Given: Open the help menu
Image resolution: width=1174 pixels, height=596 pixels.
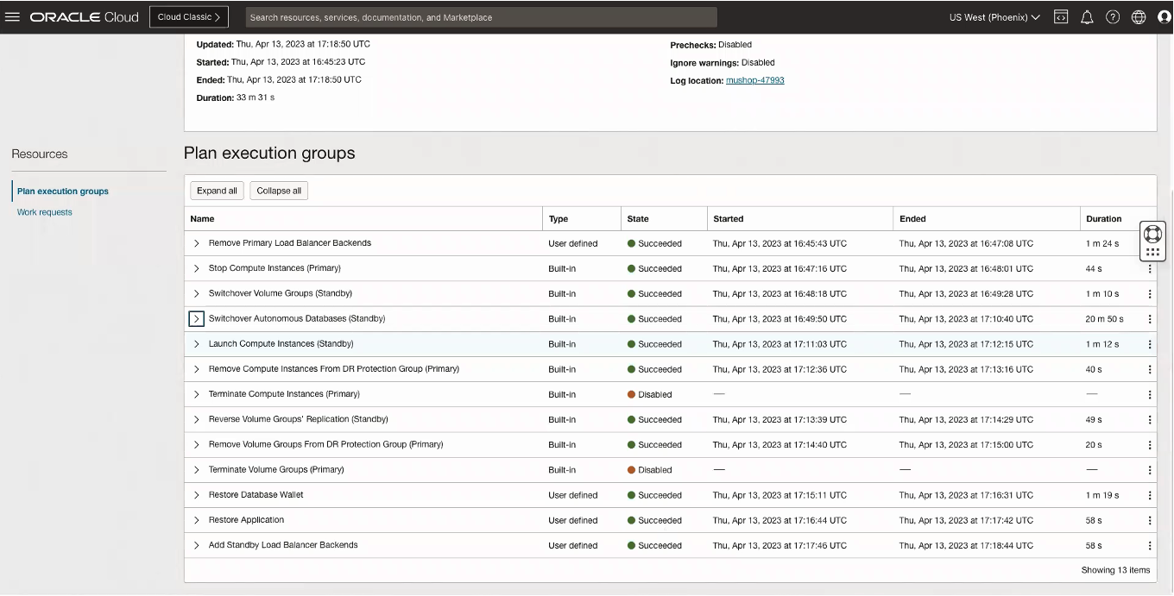Looking at the screenshot, I should [1112, 16].
